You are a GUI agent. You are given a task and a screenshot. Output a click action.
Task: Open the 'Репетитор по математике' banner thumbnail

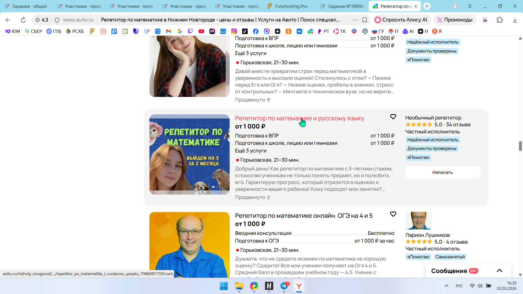(x=189, y=154)
